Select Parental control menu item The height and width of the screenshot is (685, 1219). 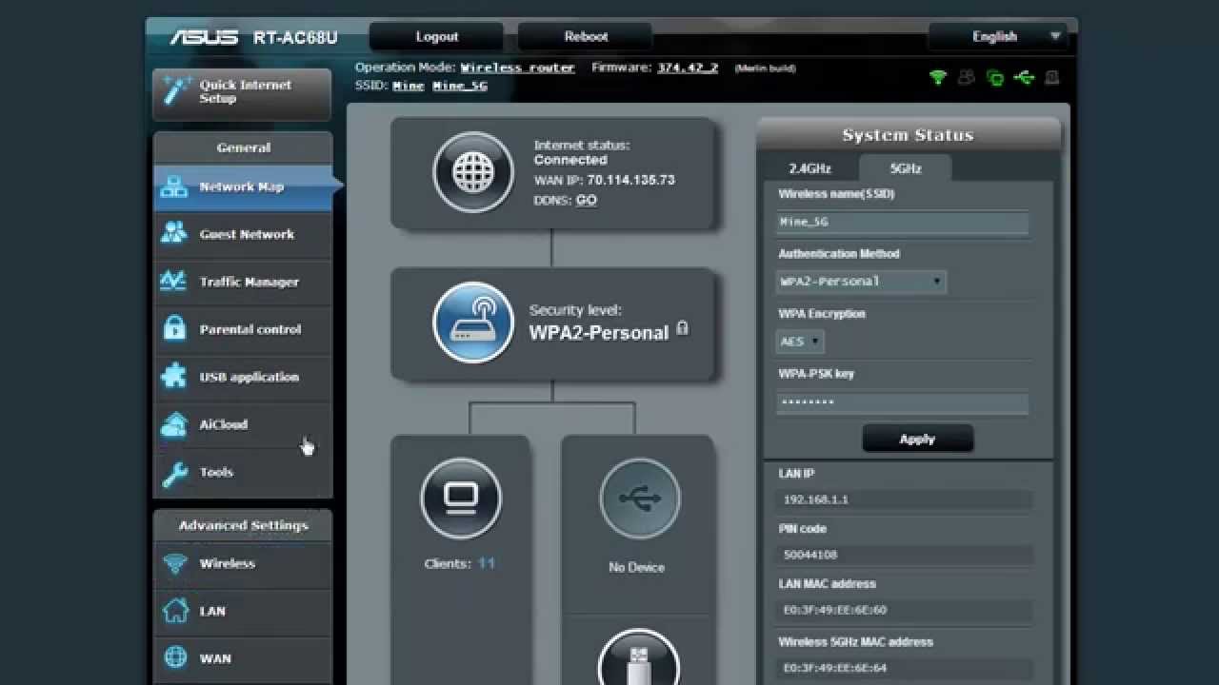(243, 329)
